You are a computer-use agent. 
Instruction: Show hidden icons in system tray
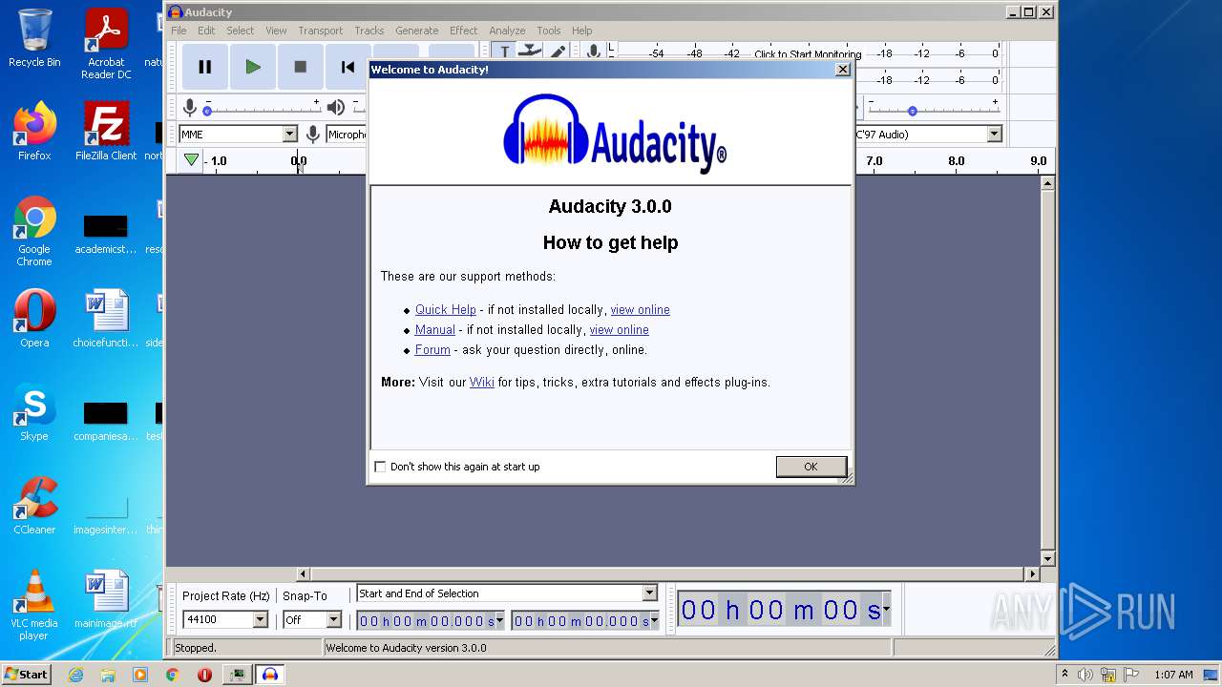point(1064,675)
